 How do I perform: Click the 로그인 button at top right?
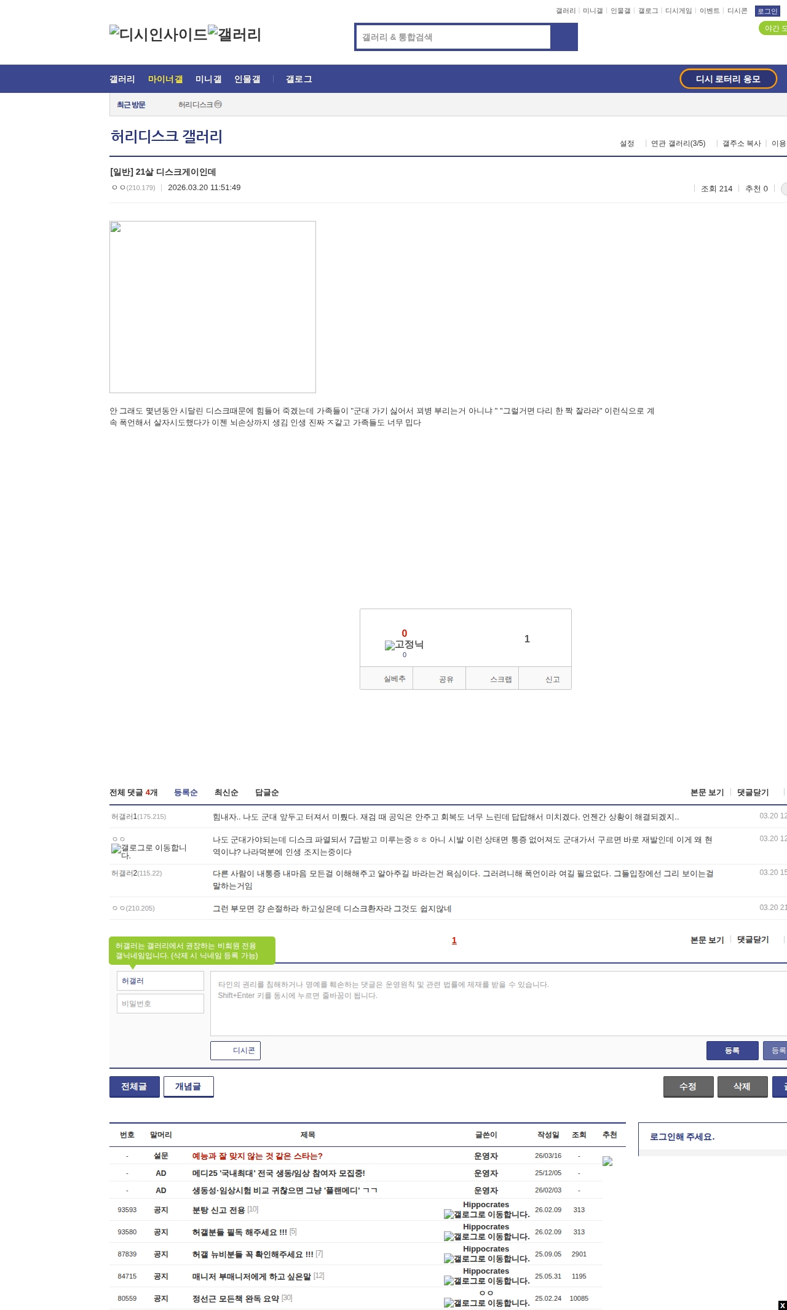[767, 11]
